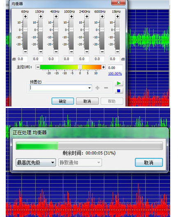Click minus button below 6000Hz slider
Screen dimensions: 178x217
(102, 52)
